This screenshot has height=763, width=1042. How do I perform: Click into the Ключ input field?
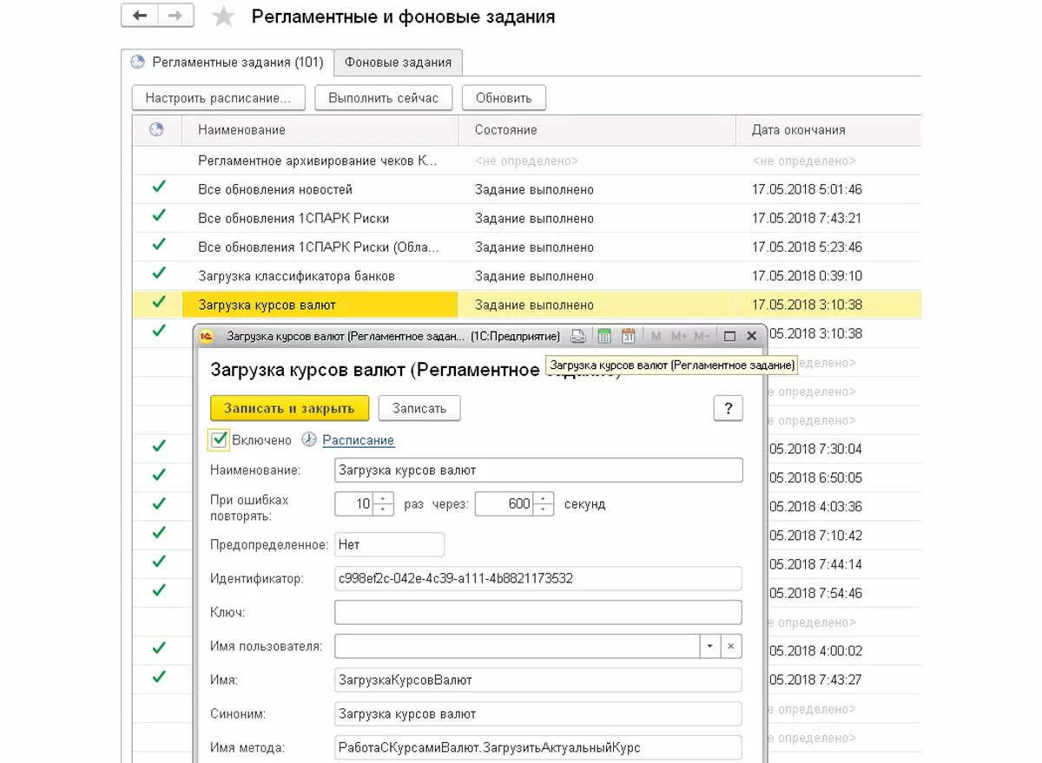(537, 612)
